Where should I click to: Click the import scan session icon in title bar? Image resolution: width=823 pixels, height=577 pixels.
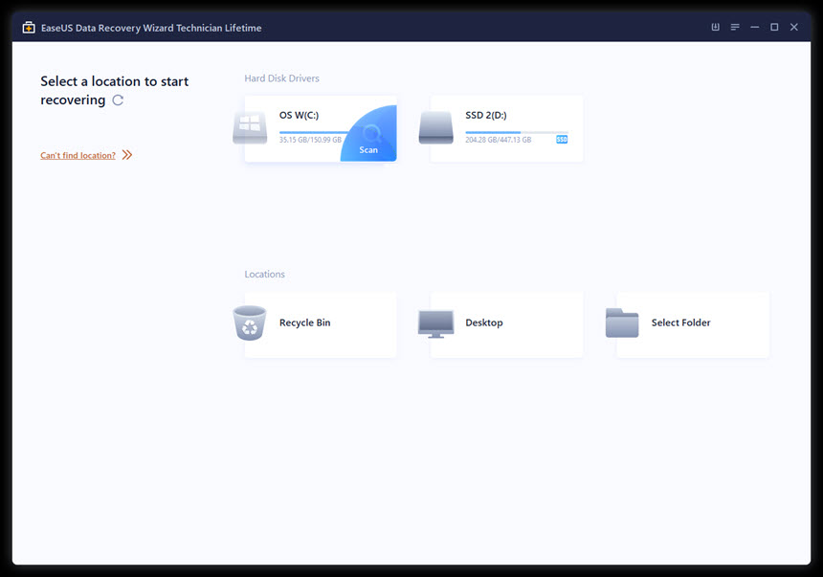click(716, 27)
